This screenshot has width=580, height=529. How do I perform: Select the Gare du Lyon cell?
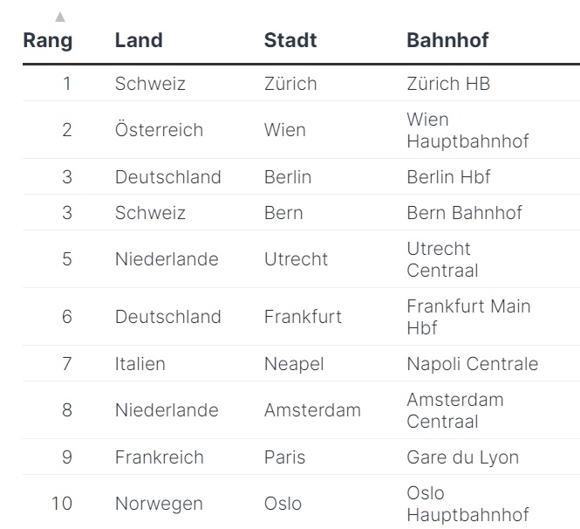(x=462, y=457)
